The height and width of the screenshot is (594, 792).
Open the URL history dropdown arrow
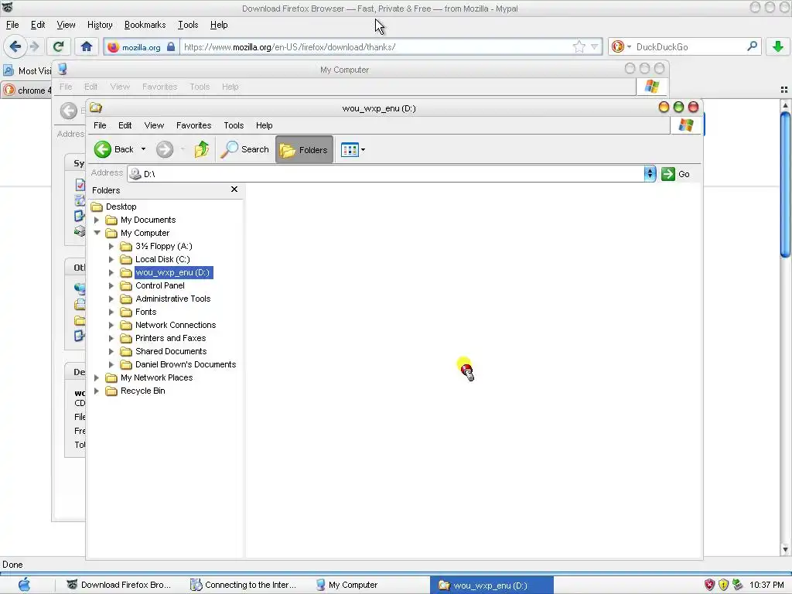pyautogui.click(x=595, y=47)
